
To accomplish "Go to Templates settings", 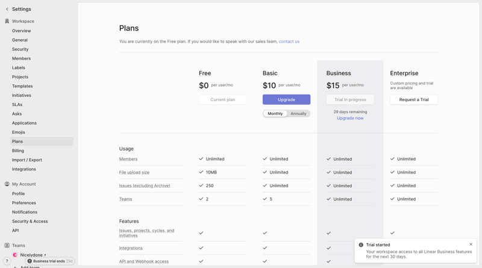I will [x=22, y=86].
